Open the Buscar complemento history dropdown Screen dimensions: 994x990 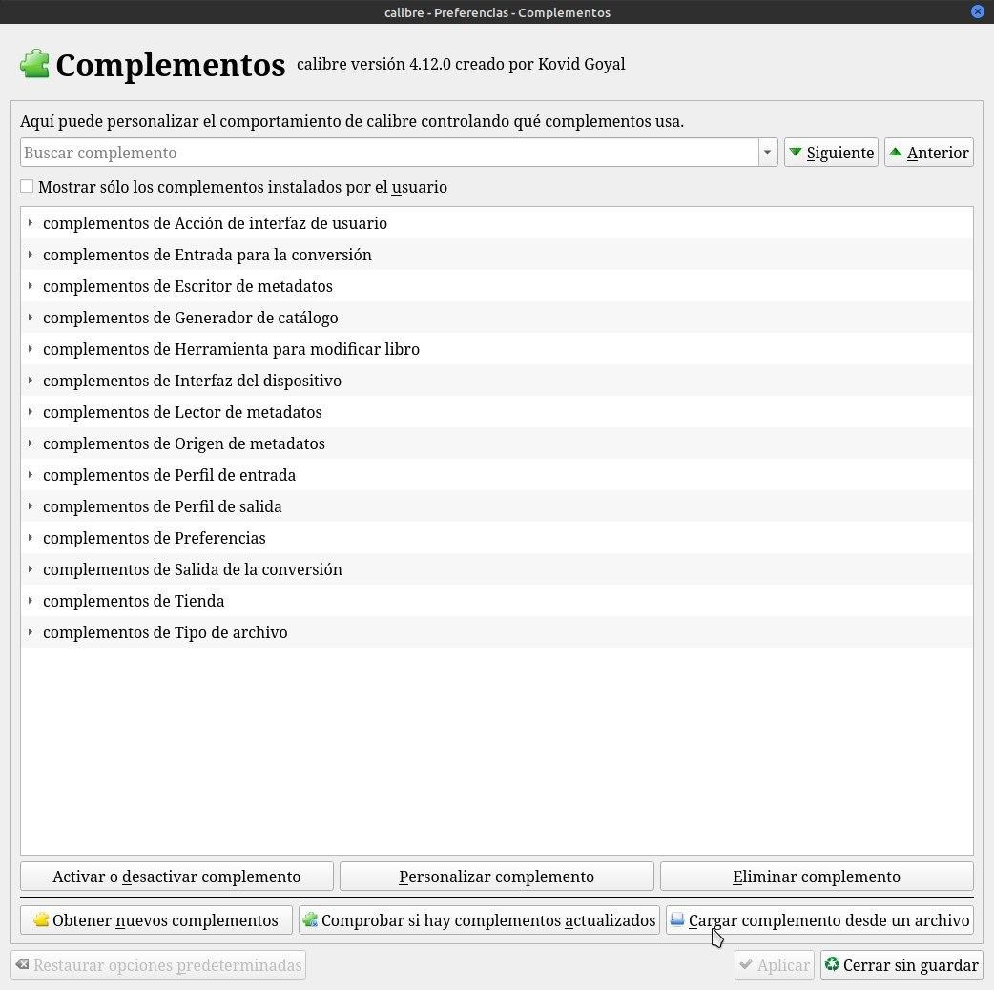pos(768,152)
